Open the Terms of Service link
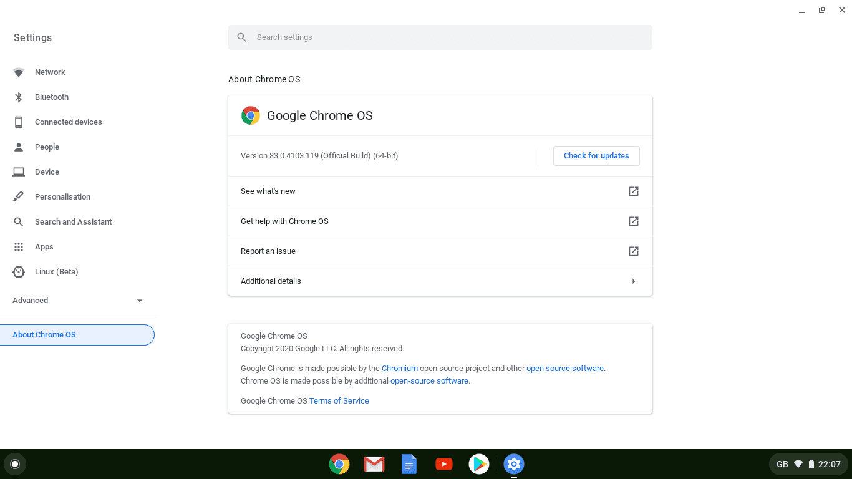Viewport: 852px width, 479px height. pyautogui.click(x=339, y=400)
